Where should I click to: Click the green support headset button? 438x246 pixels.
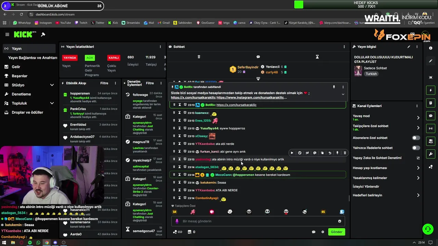click(428, 229)
